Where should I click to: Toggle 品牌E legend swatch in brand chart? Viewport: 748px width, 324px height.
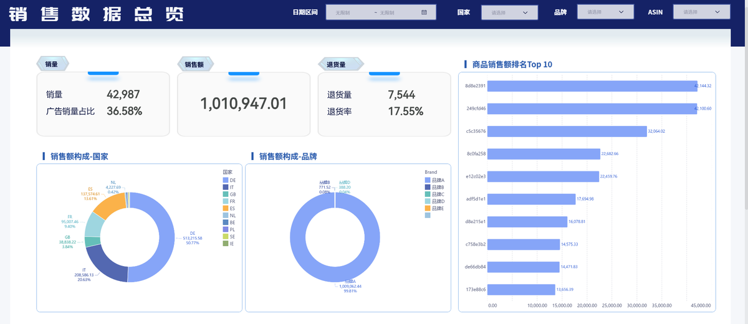tap(428, 208)
